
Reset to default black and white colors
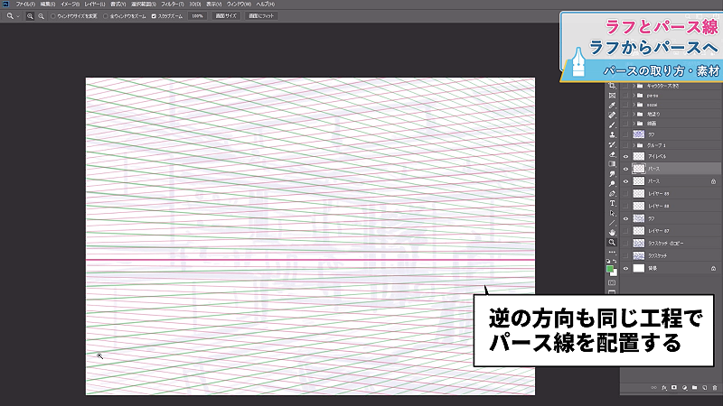(x=608, y=261)
